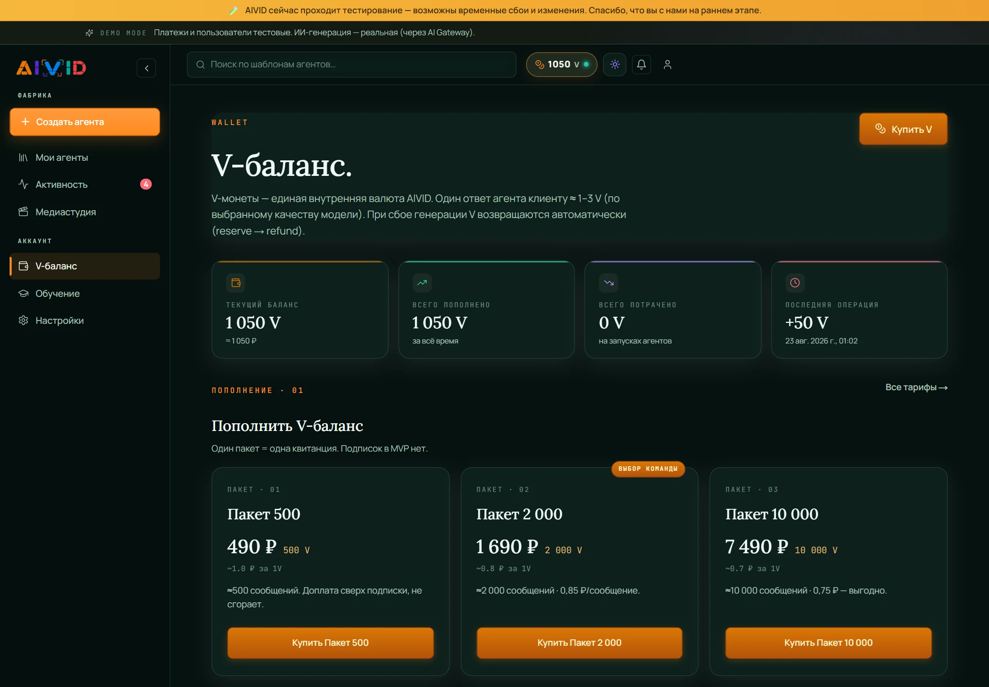Click the Настройки gear icon
Viewport: 989px width, 687px height.
coord(23,320)
